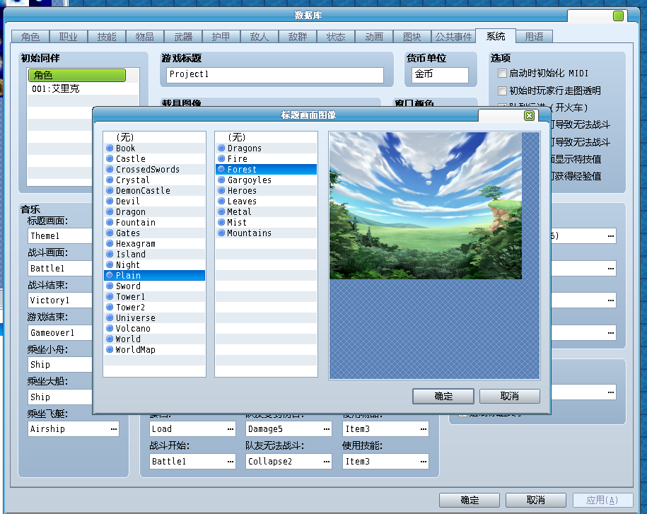
Task: Open the 用语 tab
Action: tap(534, 37)
